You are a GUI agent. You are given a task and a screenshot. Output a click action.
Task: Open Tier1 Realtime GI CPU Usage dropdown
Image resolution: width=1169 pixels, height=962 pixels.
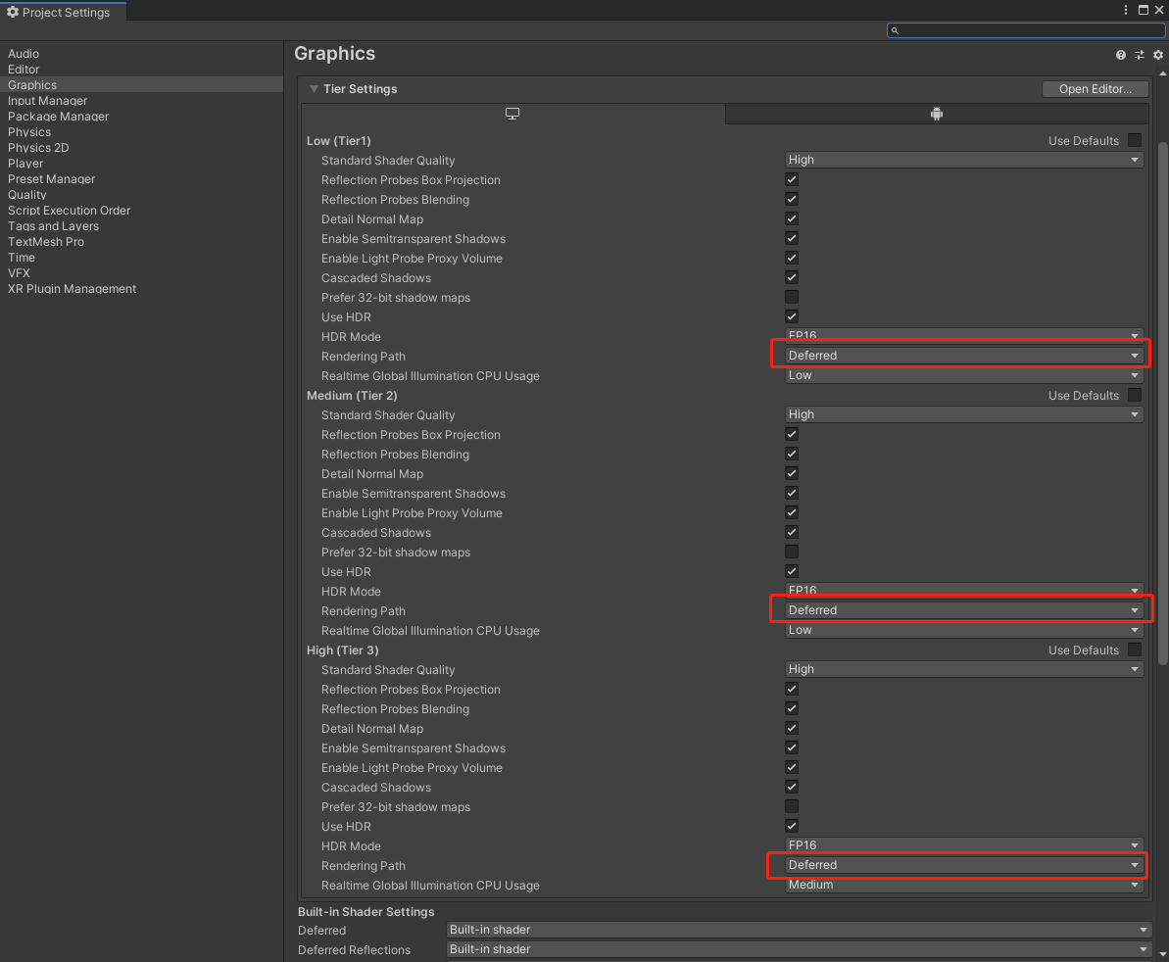click(964, 375)
